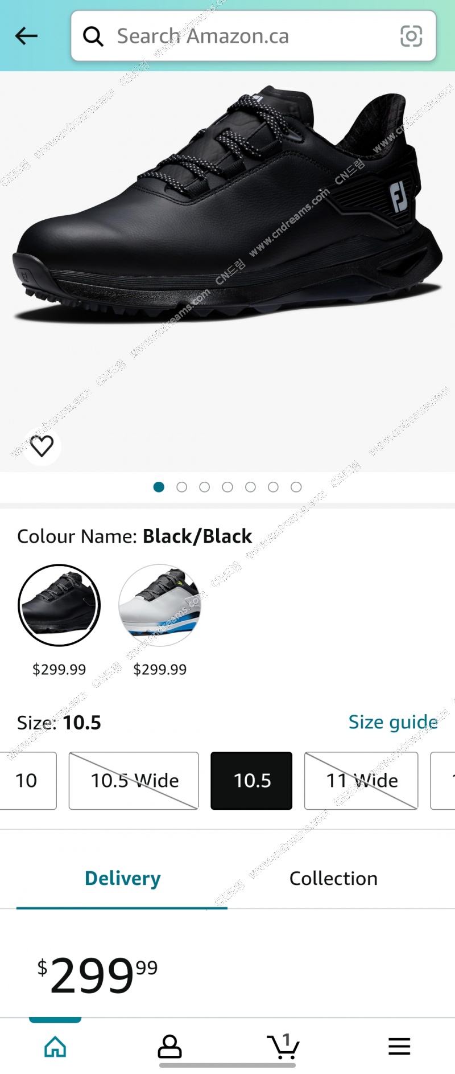Select size 11 Wide option

361,781
